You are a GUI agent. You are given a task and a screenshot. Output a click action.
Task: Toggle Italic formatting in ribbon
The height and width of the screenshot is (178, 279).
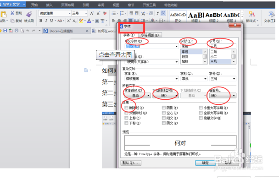(x=46, y=21)
